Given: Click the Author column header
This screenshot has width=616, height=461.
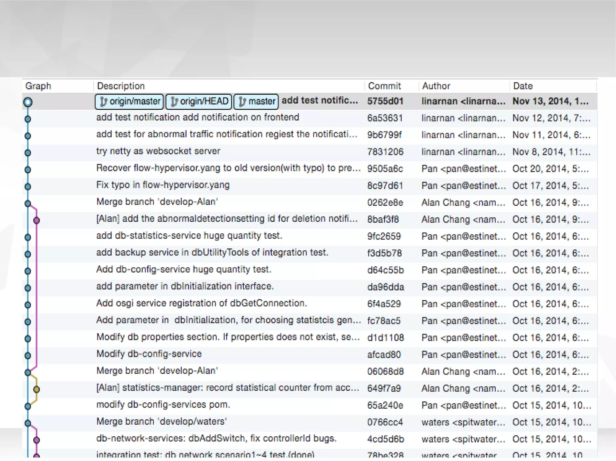Looking at the screenshot, I should 436,86.
